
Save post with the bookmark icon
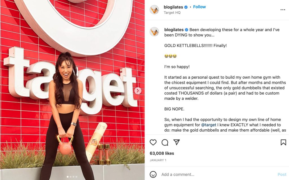click(x=283, y=142)
